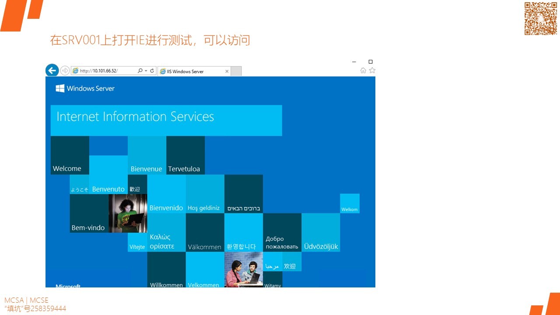Screen dimensions: 560x315
Task: Click the search magnifier in address bar
Action: tap(140, 71)
